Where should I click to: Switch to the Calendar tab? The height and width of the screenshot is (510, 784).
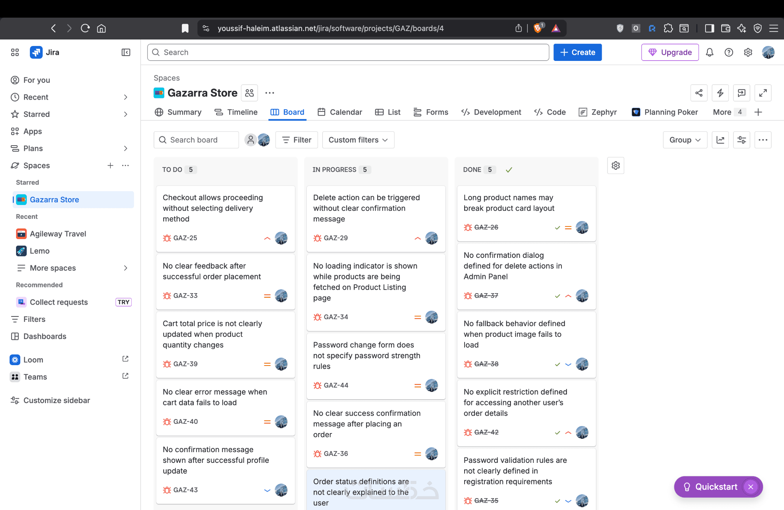(x=340, y=112)
